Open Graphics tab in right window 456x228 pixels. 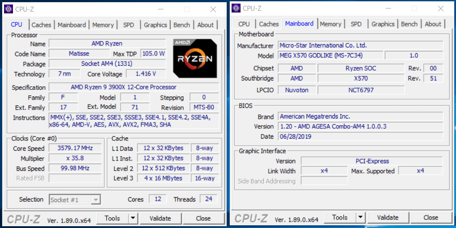[383, 24]
